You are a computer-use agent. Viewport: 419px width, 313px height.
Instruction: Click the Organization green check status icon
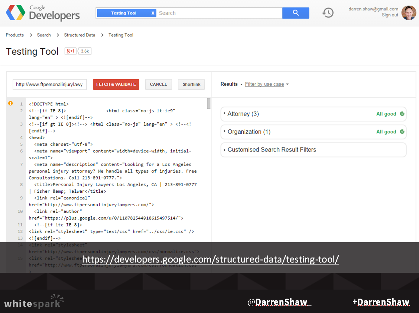coord(402,132)
